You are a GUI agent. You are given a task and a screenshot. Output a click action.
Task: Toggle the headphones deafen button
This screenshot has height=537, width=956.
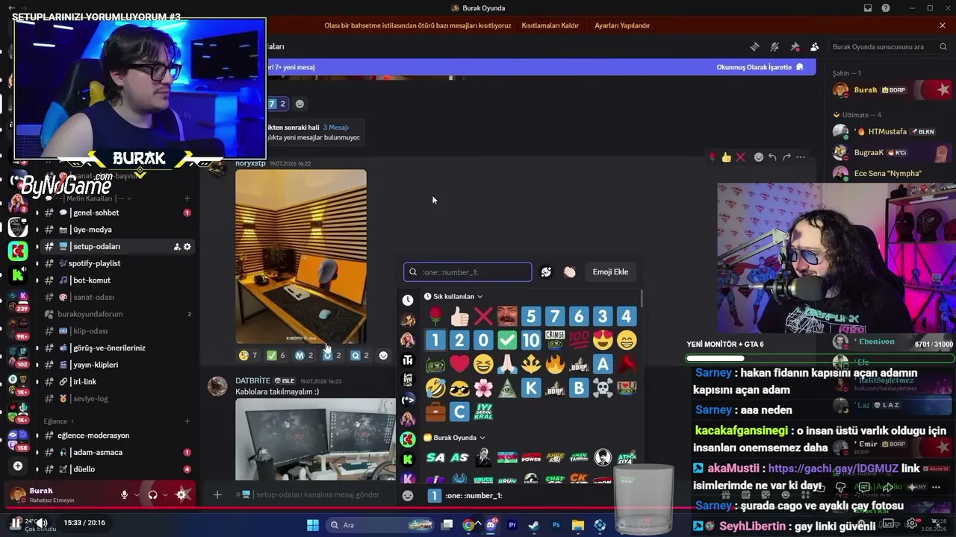coord(153,494)
